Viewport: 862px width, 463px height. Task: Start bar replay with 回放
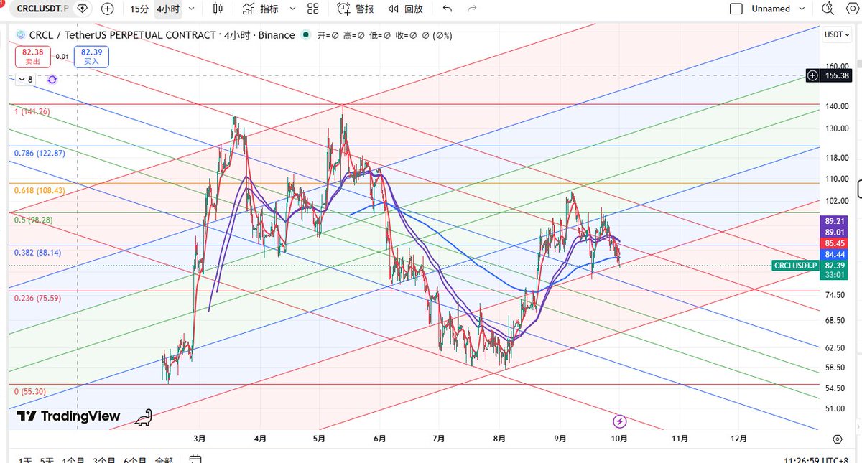tap(405, 9)
